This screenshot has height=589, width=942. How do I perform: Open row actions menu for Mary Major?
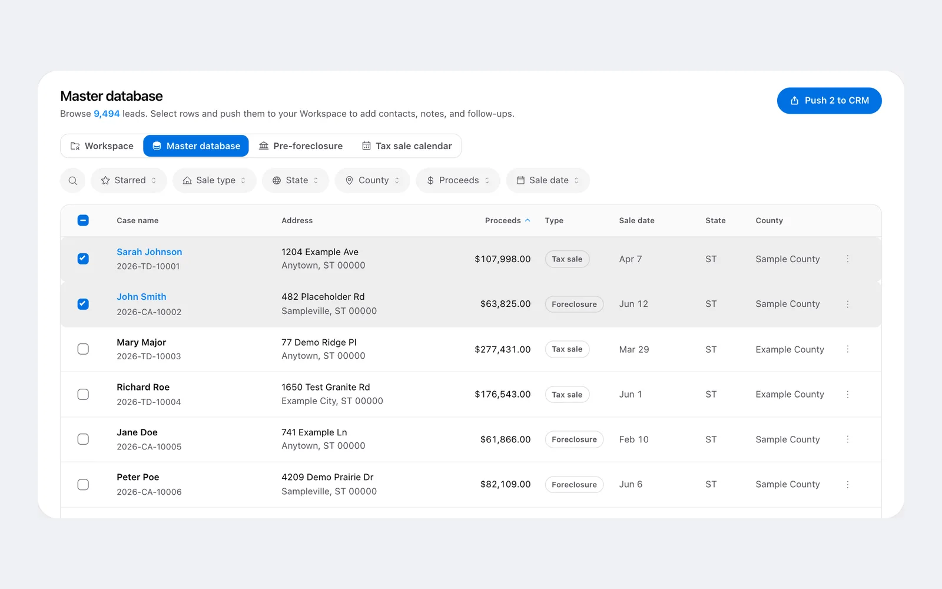[x=848, y=349]
